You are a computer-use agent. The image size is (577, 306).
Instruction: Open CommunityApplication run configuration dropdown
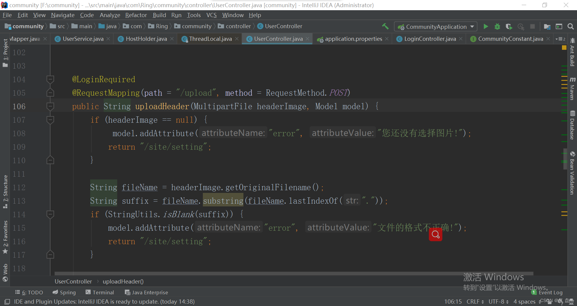click(436, 27)
